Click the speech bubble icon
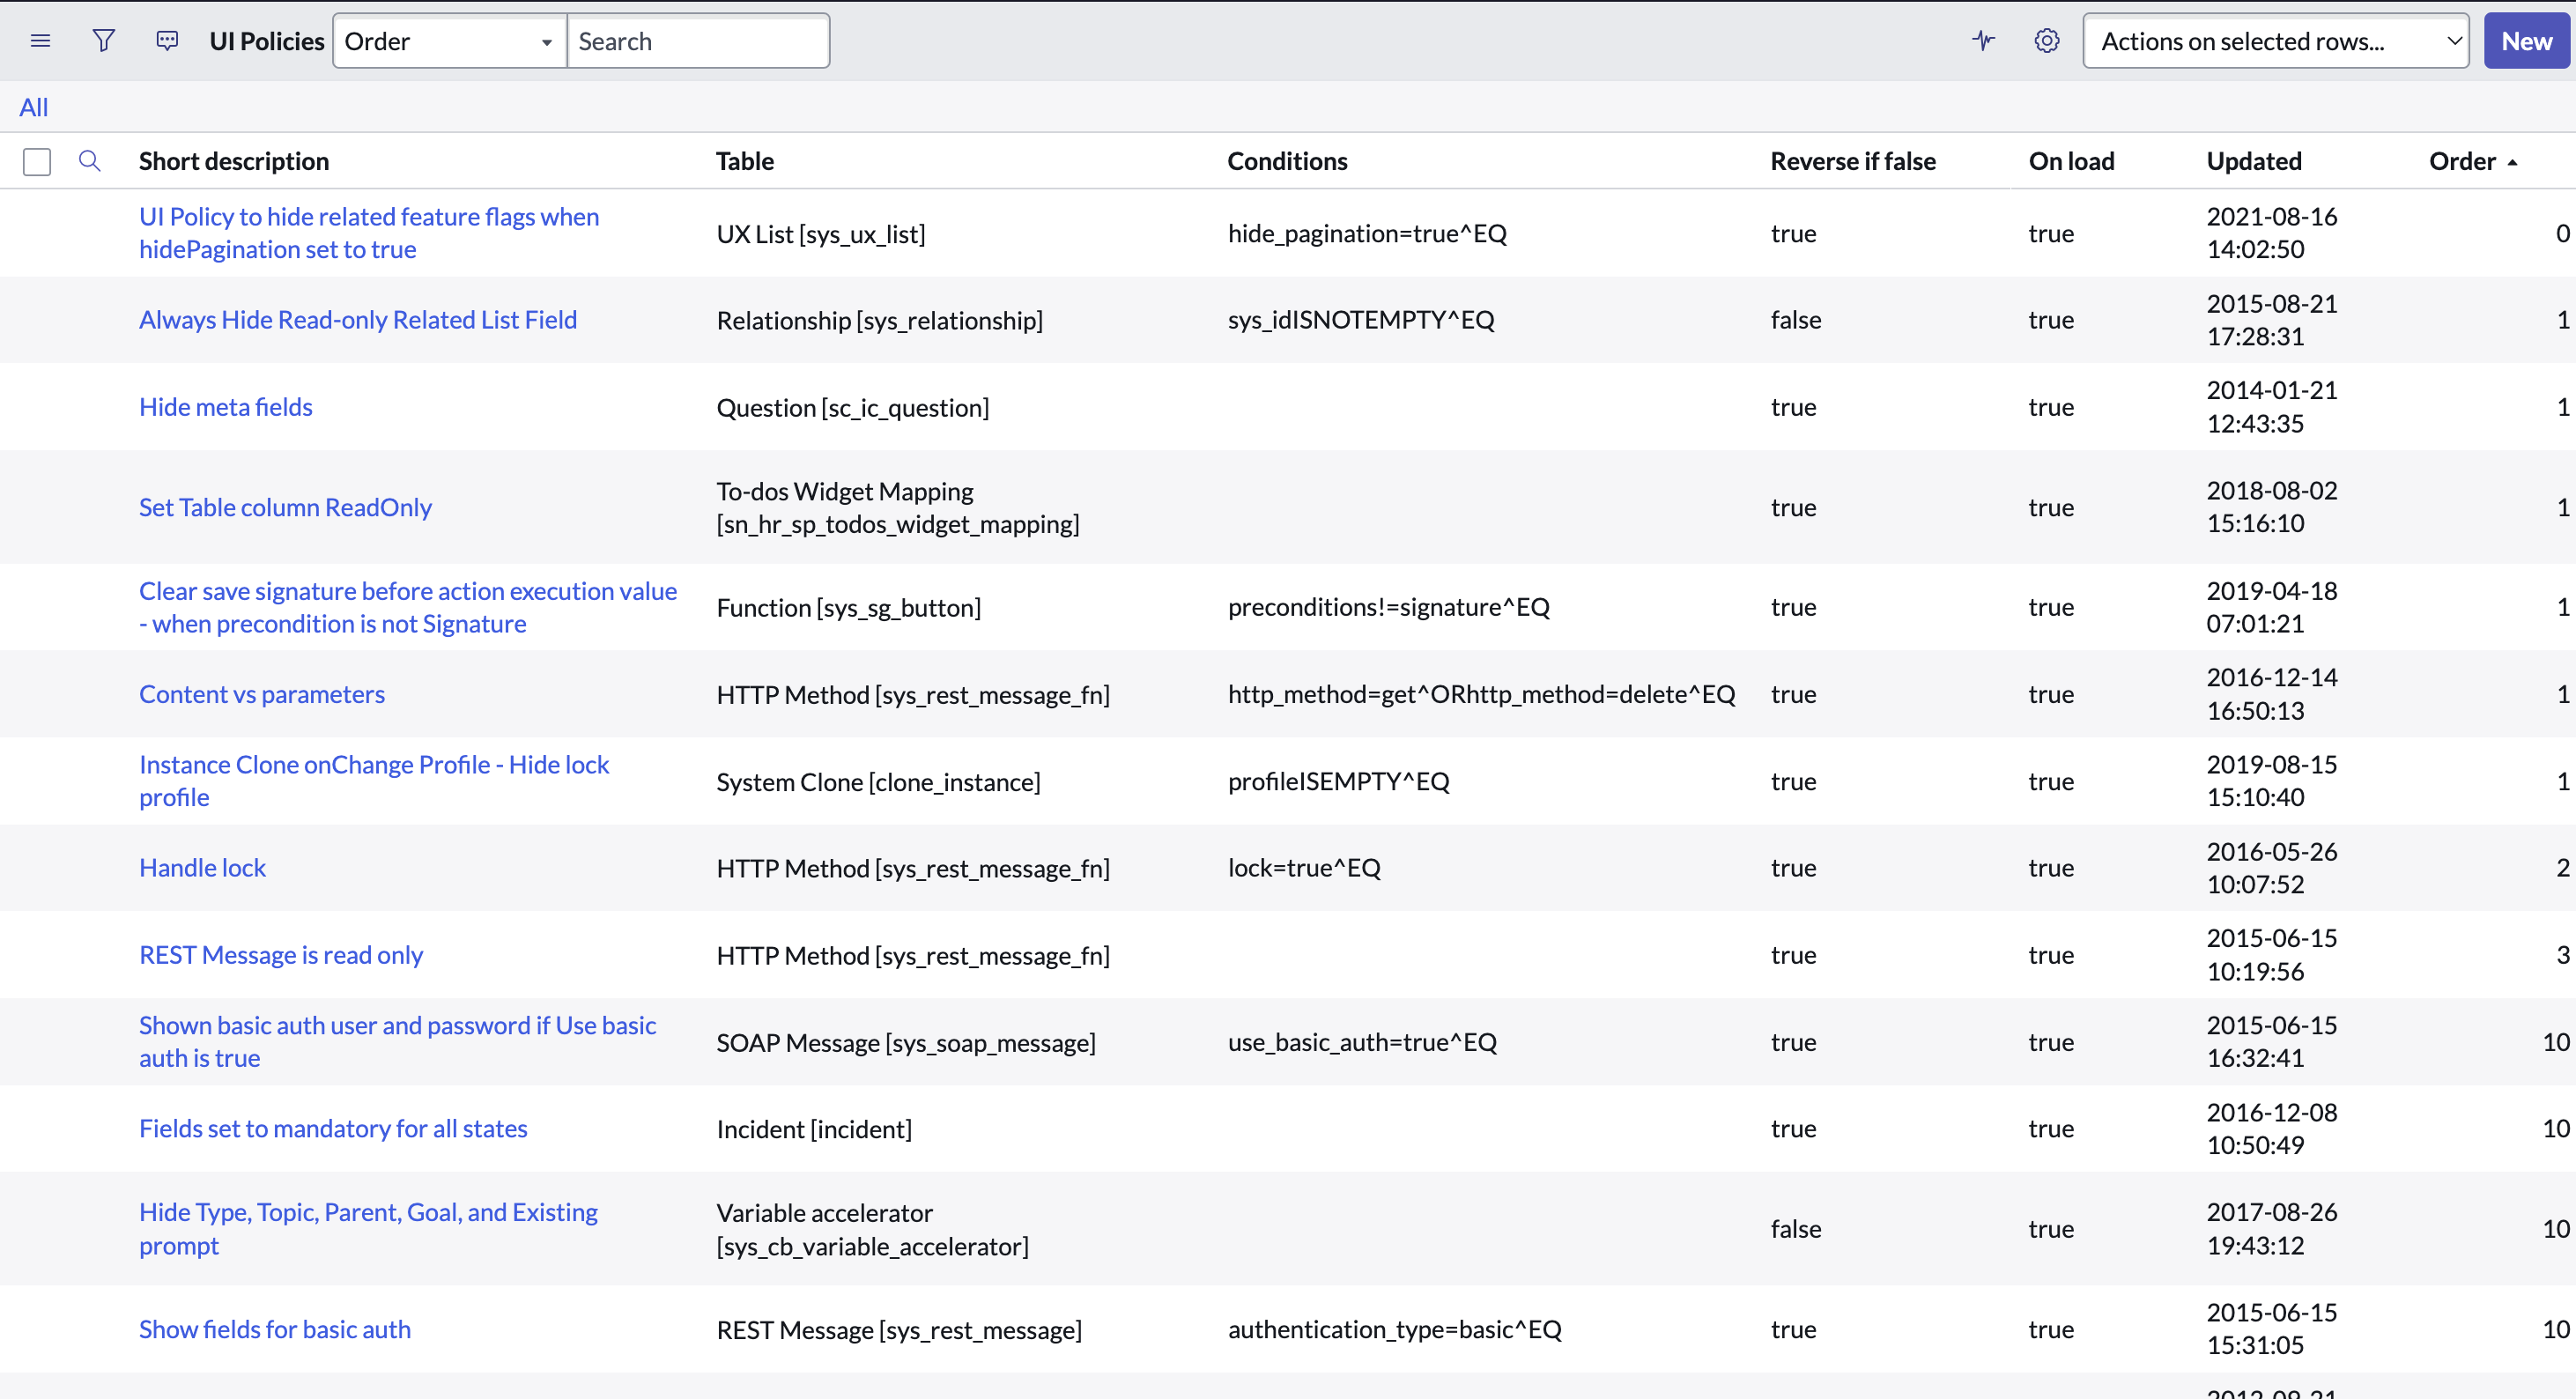2576x1399 pixels. coord(167,38)
